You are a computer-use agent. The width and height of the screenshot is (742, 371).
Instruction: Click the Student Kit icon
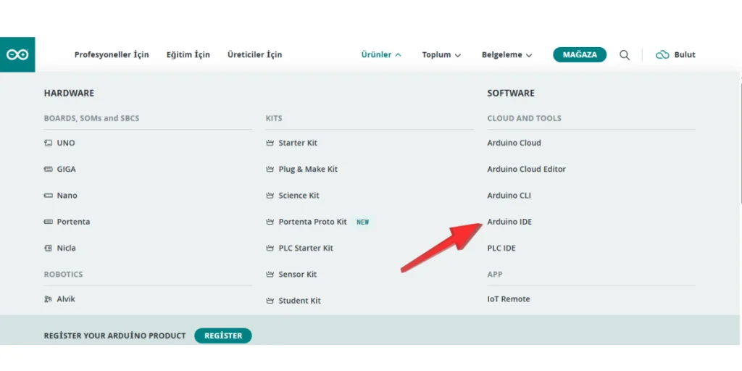pos(270,301)
